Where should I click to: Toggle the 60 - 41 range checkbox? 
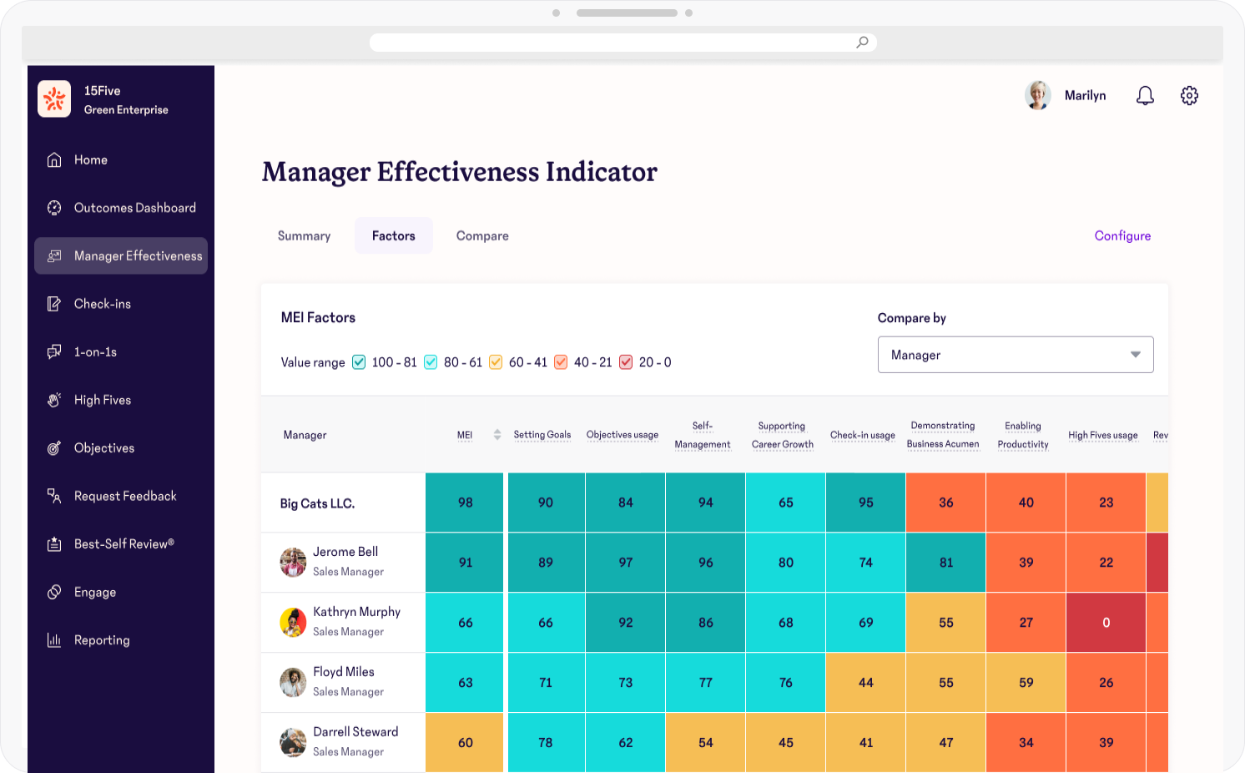pyautogui.click(x=496, y=362)
